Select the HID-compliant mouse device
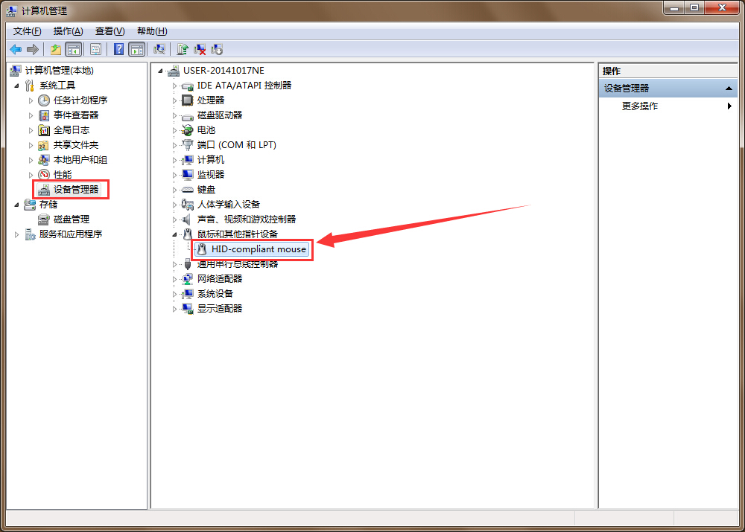Image resolution: width=745 pixels, height=532 pixels. [258, 249]
